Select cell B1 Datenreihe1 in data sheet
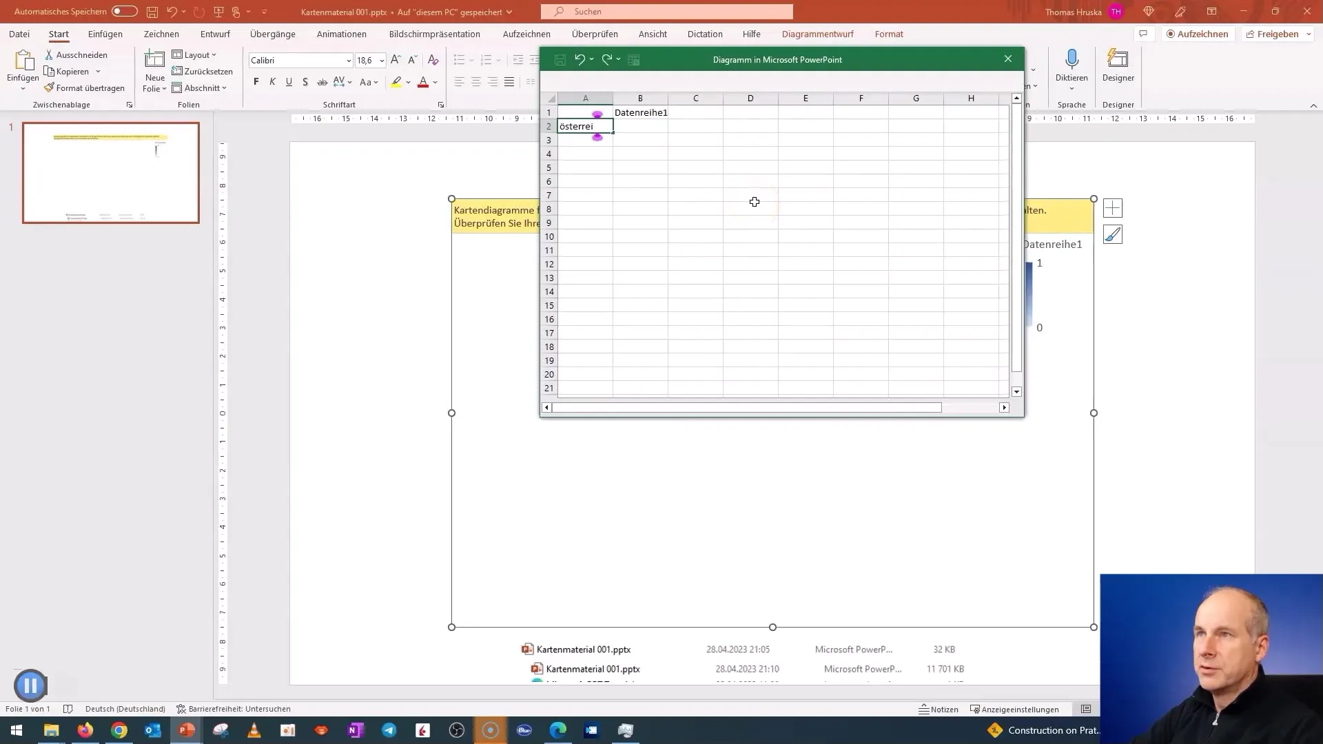Screen dimensions: 1323x744 pos(640,112)
